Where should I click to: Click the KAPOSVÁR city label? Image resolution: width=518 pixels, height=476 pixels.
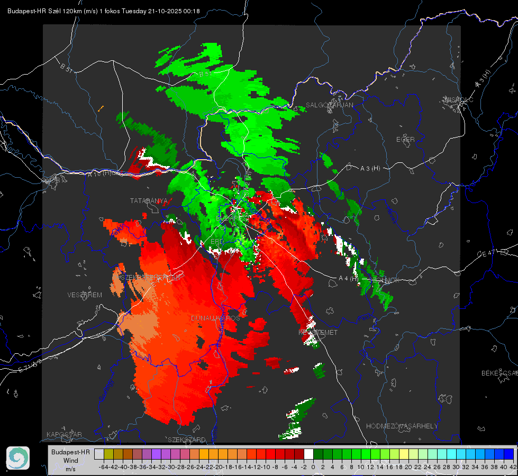click(64, 434)
